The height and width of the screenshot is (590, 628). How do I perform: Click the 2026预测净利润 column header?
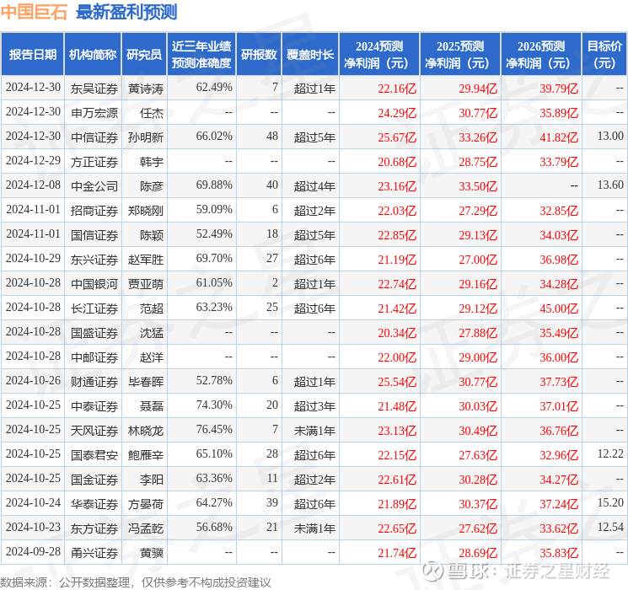[541, 55]
